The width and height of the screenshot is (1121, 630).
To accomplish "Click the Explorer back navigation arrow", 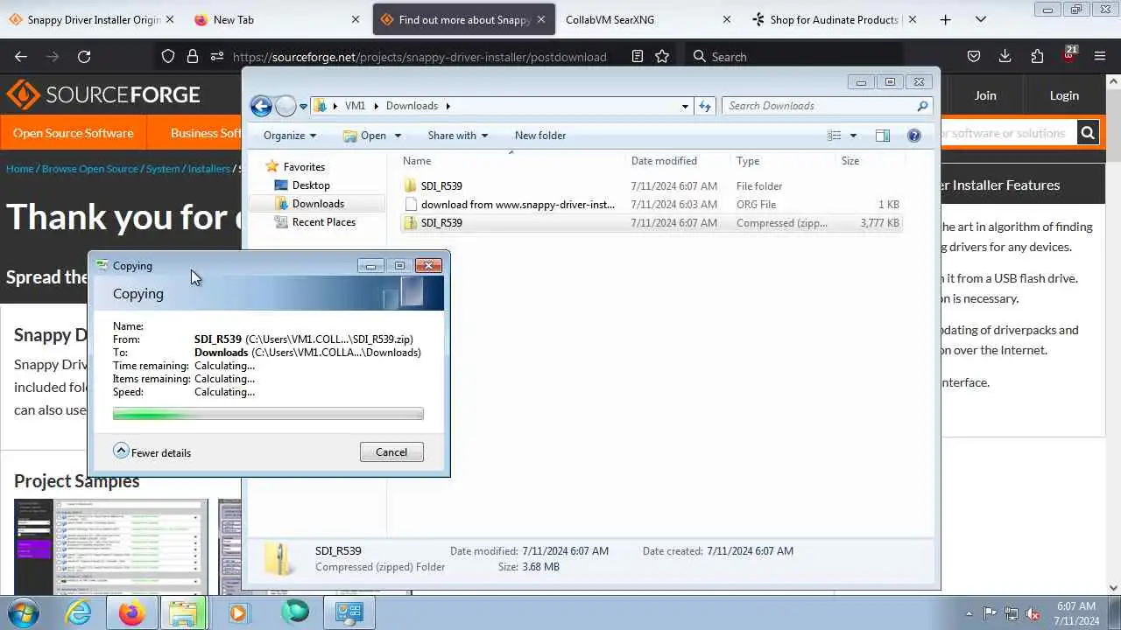I will 261,106.
